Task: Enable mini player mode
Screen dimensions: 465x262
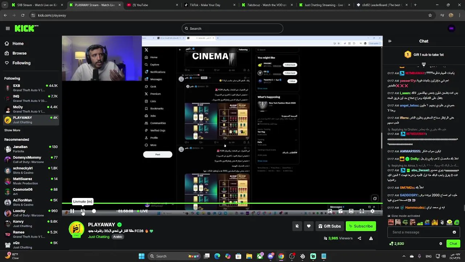Action: (x=330, y=211)
